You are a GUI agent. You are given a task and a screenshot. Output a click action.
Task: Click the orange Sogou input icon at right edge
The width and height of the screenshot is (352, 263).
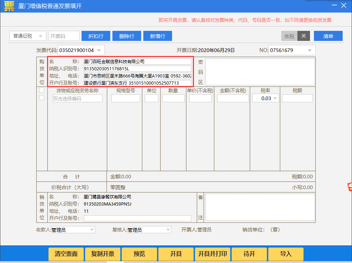[x=350, y=187]
